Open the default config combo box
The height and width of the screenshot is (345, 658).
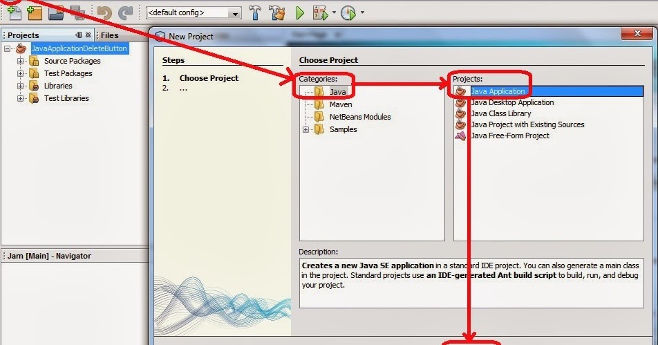[x=194, y=13]
